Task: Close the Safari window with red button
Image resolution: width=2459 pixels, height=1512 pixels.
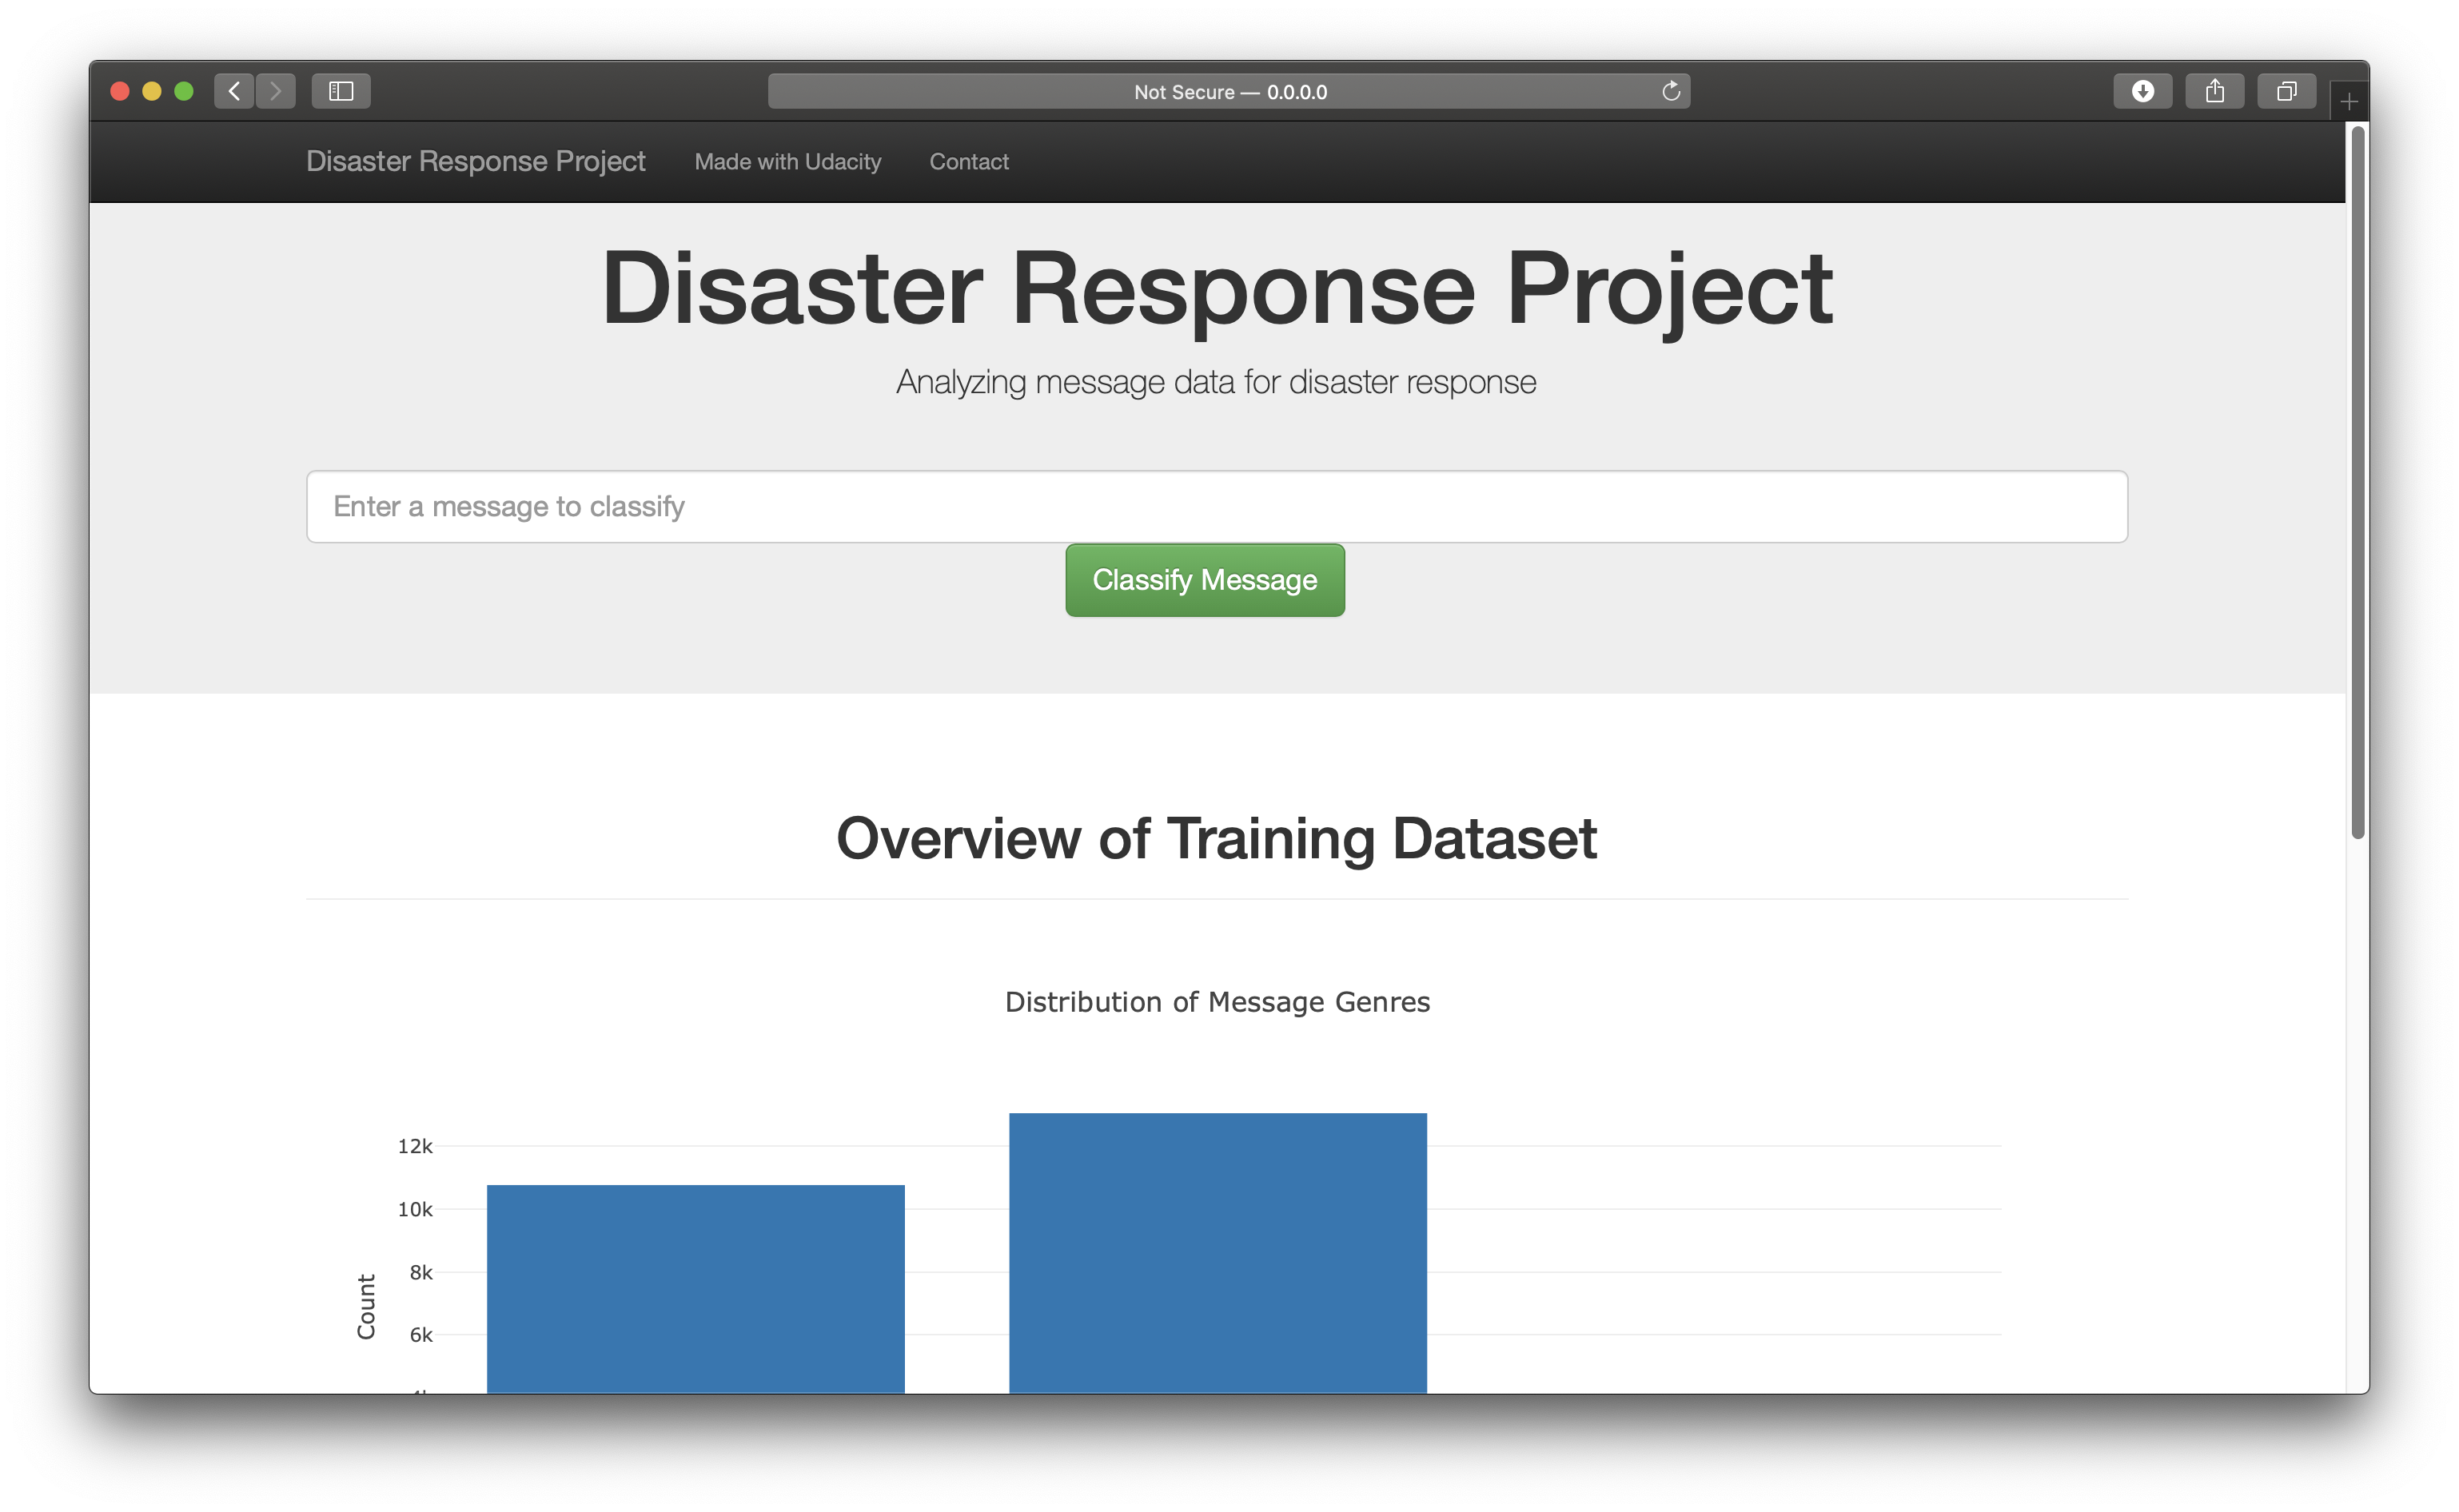Action: tap(120, 91)
